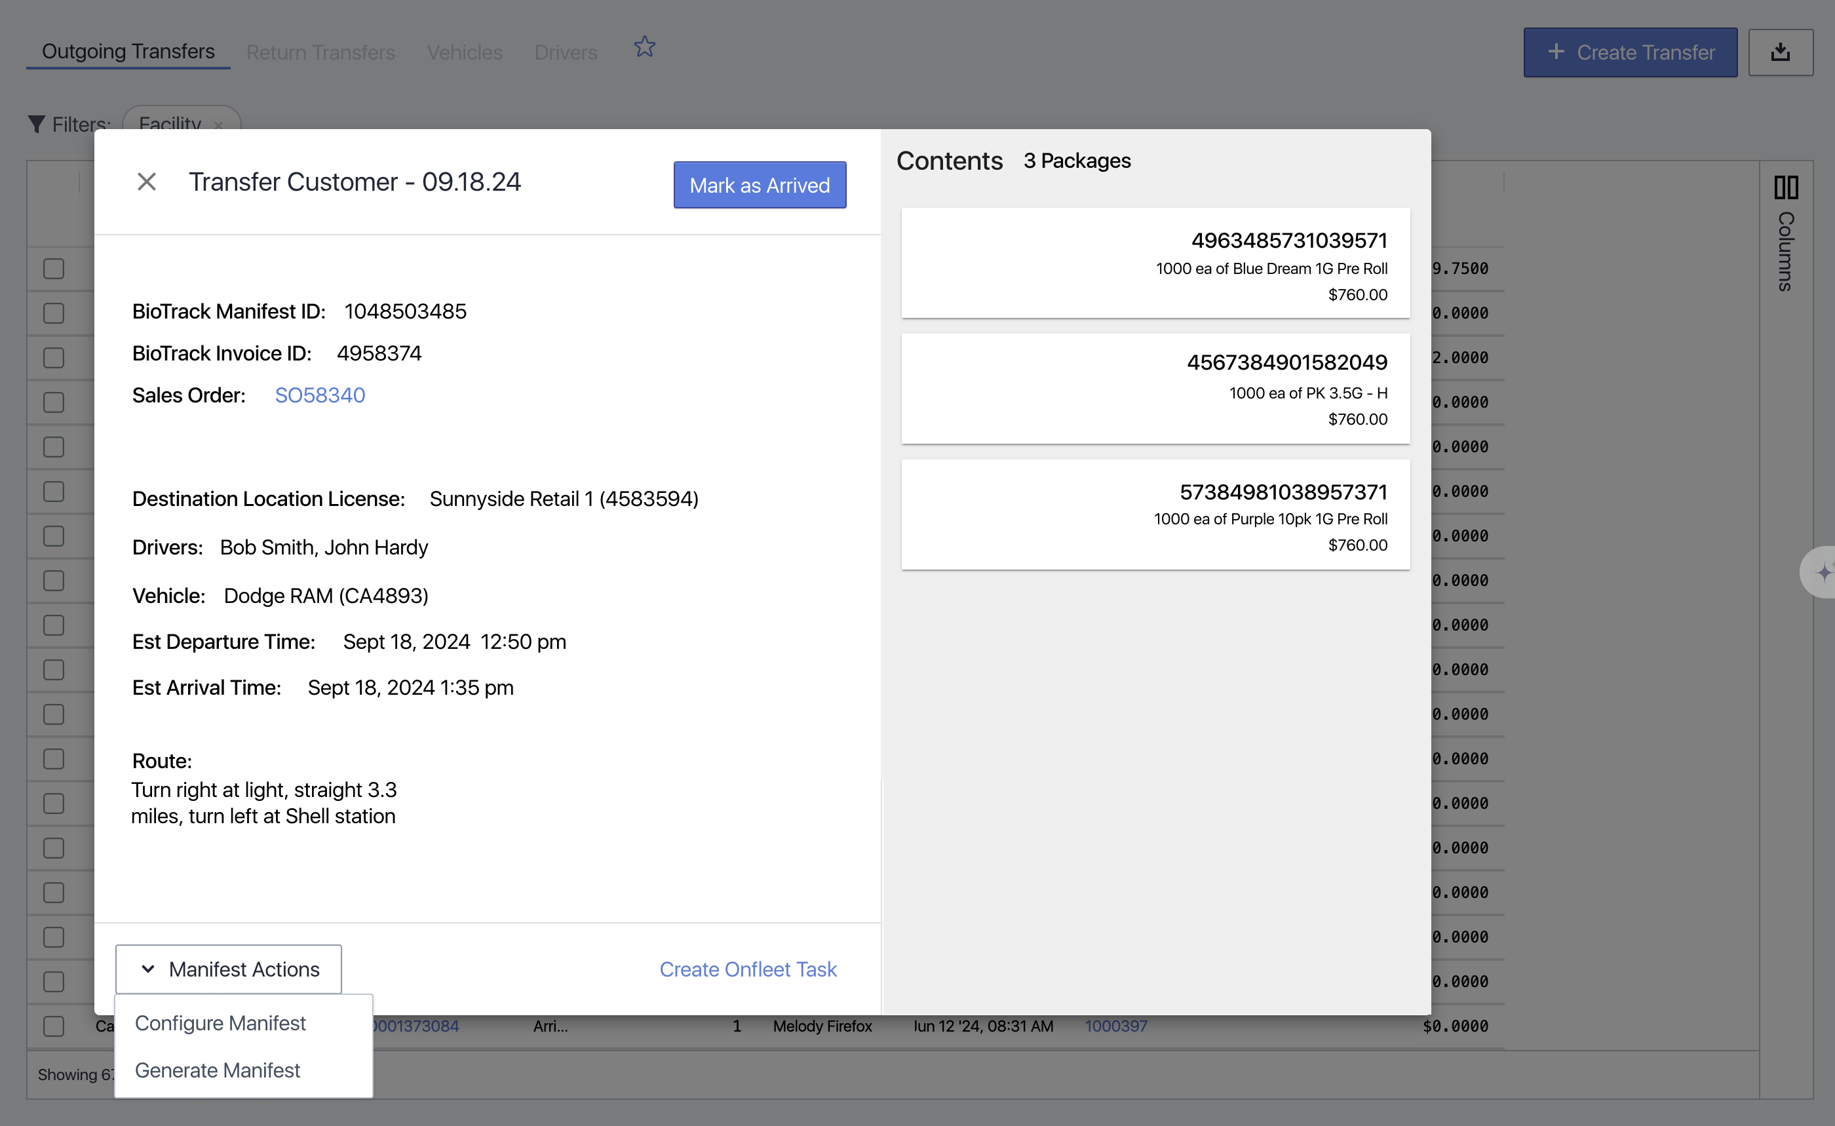Check the row checkbox beside 2.0000

tap(54, 359)
